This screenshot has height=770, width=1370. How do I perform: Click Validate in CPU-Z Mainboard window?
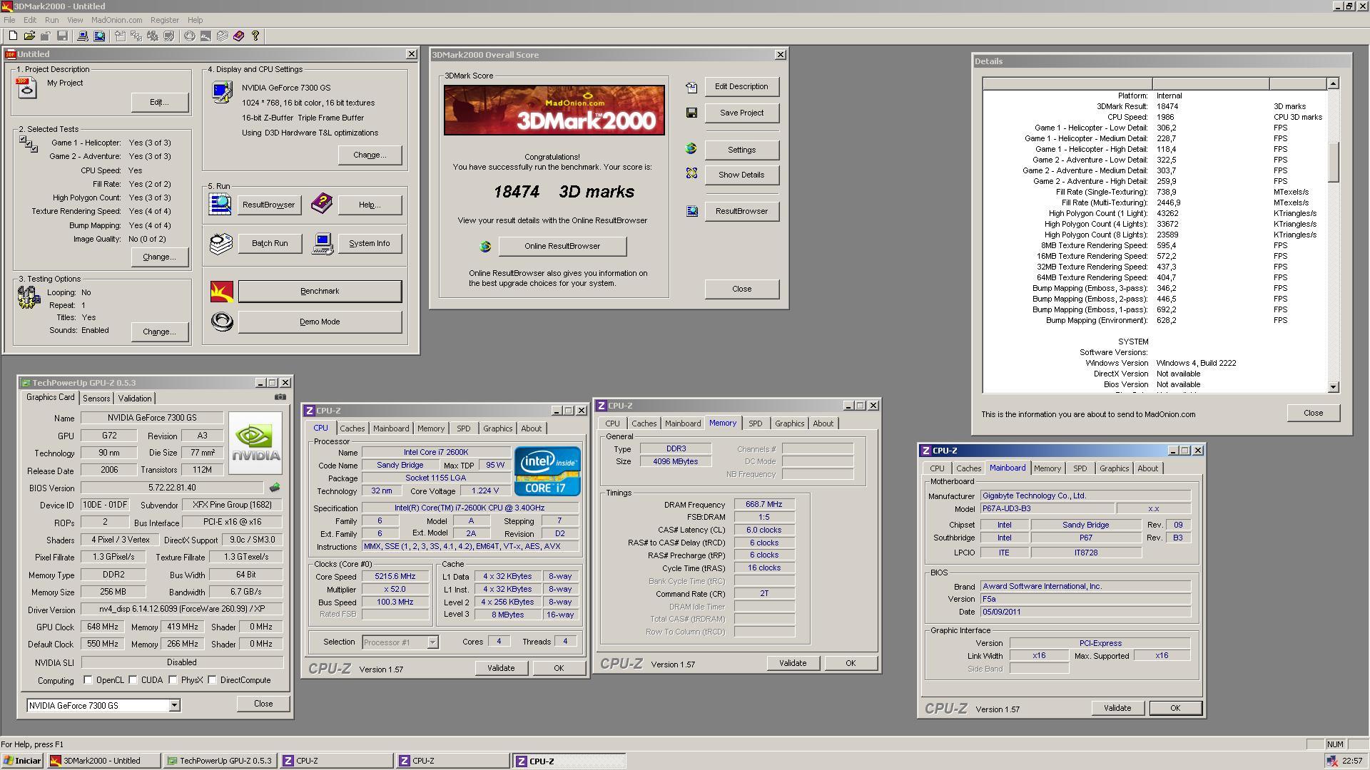[1117, 708]
